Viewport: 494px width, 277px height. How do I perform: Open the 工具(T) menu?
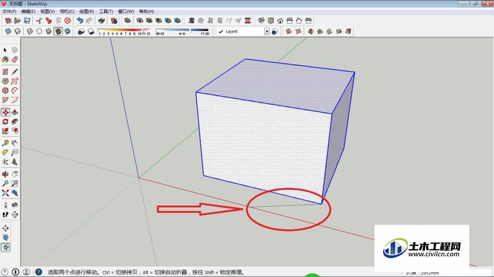pos(106,11)
